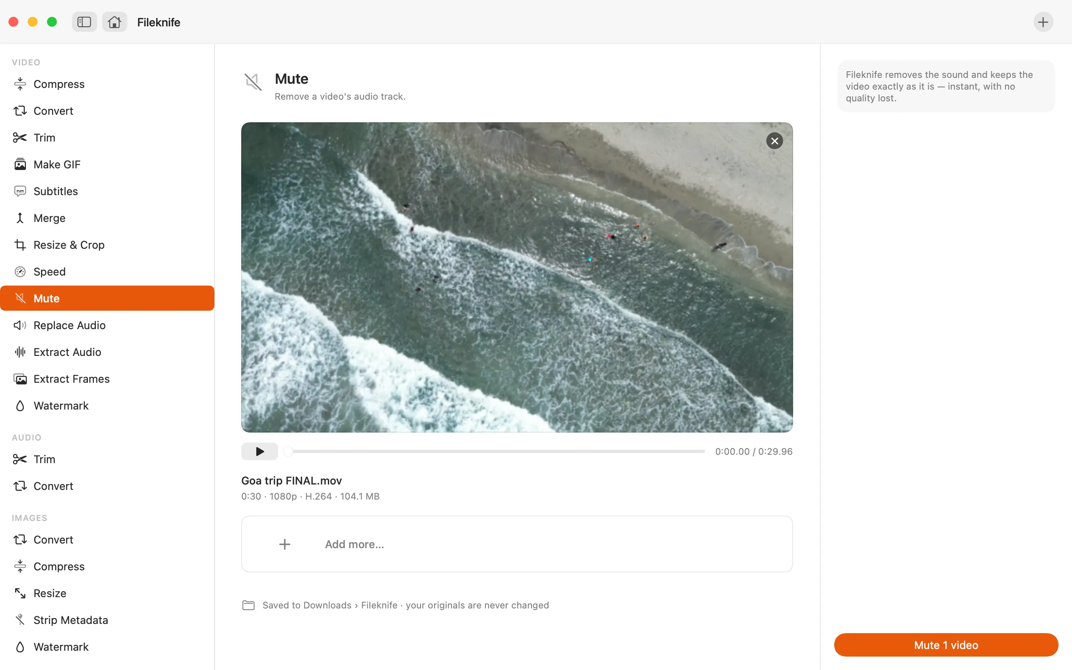Open the Images Watermark tool
Screen dimensions: 1072x670
107,647
